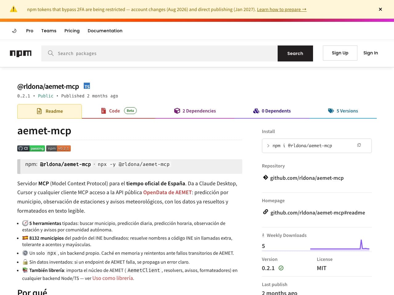
Task: Follow the Learn how to prepare link
Action: point(282,10)
